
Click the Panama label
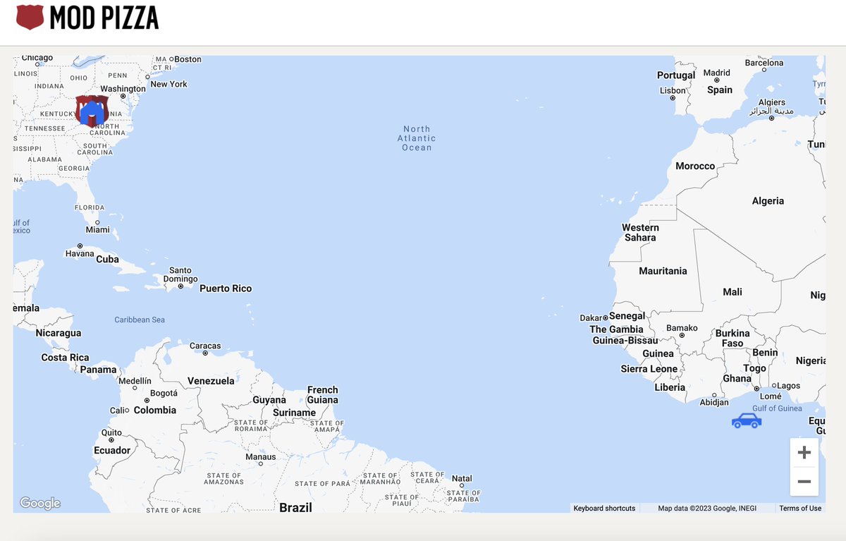98,370
